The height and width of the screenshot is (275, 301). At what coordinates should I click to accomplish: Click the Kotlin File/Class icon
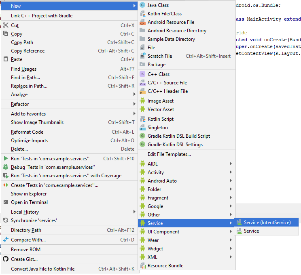coord(142,14)
